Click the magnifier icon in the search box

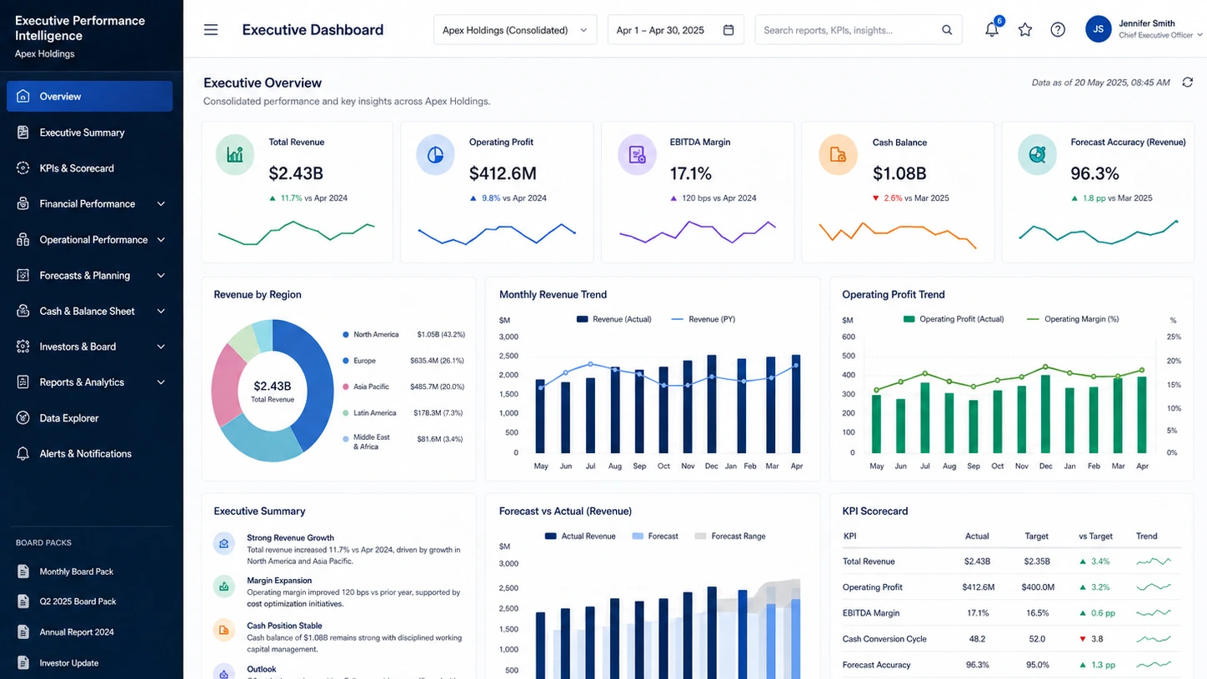coord(947,30)
